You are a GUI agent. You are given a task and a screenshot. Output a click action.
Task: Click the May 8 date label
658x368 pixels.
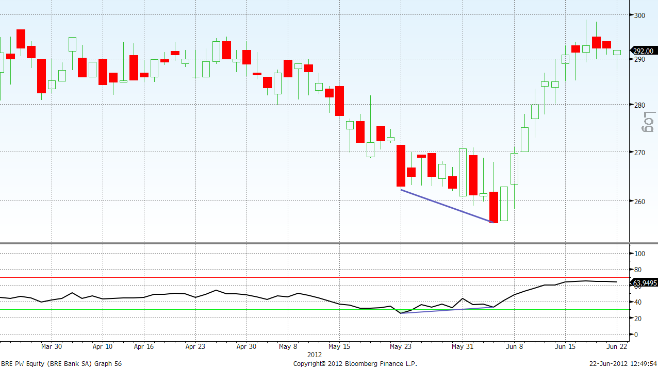[x=287, y=346]
